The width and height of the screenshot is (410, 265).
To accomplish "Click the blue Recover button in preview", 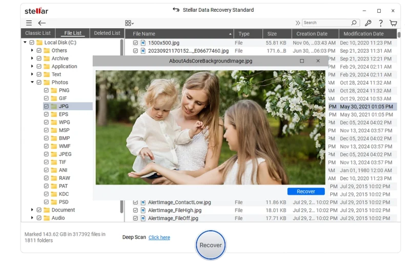I will [x=306, y=191].
